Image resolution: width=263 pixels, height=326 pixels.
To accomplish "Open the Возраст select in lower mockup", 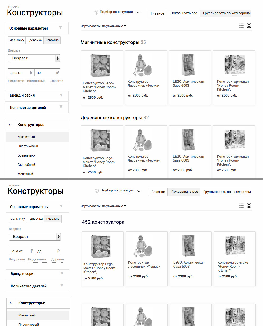I will pos(35,237).
